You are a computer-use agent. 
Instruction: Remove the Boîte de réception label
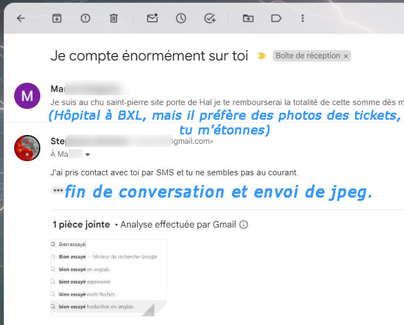point(346,56)
